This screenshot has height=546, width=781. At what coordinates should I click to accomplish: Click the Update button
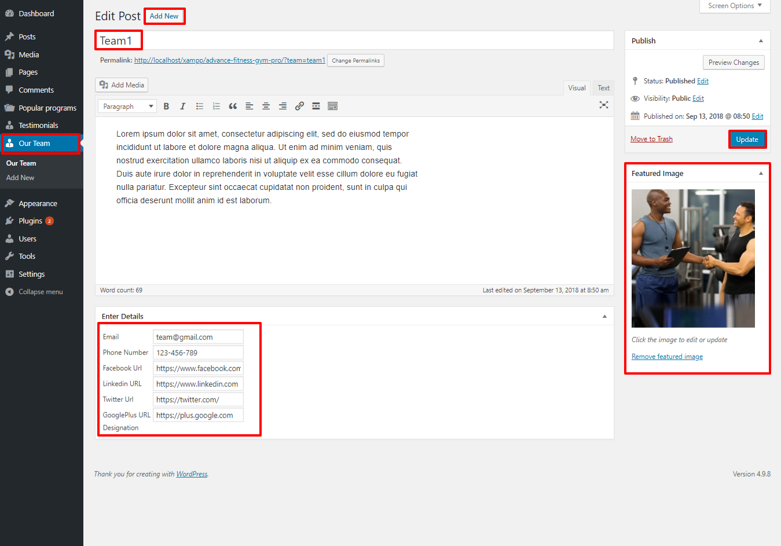pos(747,140)
